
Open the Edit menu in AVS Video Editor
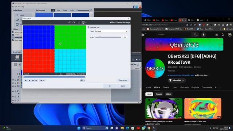click(16, 7)
